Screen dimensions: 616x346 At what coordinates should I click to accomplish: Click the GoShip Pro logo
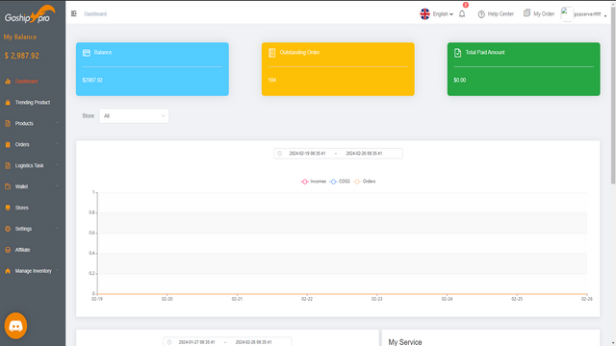click(30, 14)
